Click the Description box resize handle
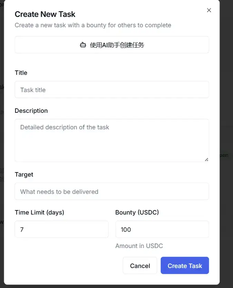233x288 pixels. [206, 159]
